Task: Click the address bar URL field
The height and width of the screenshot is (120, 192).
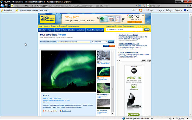Action: point(73,6)
